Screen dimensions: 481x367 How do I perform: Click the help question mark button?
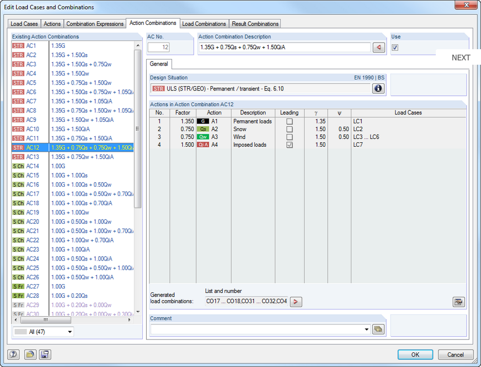click(x=13, y=355)
